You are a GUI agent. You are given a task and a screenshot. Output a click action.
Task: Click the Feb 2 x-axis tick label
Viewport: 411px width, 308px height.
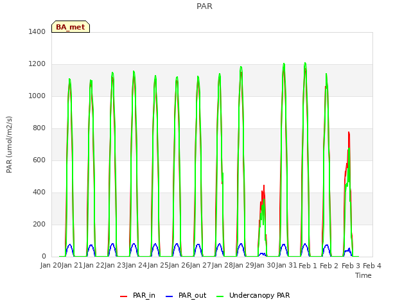[329, 266]
